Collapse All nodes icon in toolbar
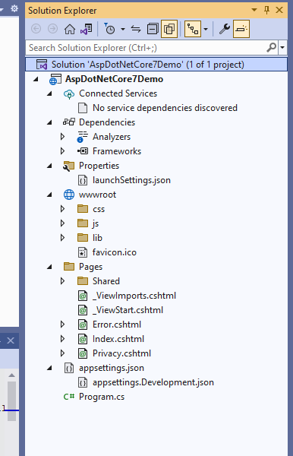Image resolution: width=293 pixels, height=456 pixels. coord(153,29)
